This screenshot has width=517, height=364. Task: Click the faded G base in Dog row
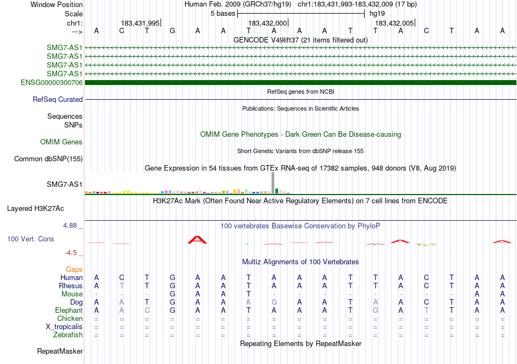click(274, 302)
